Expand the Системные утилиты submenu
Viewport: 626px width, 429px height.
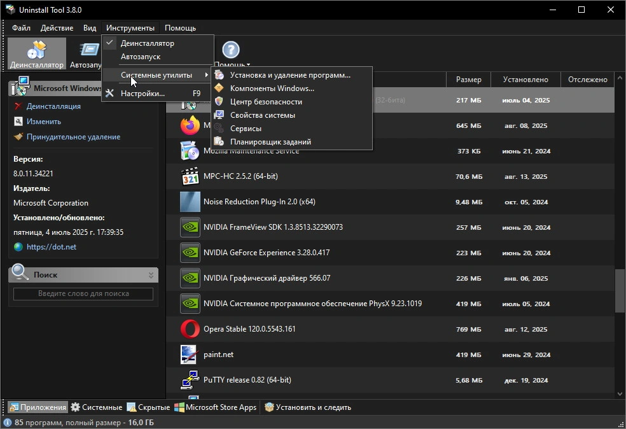click(158, 75)
